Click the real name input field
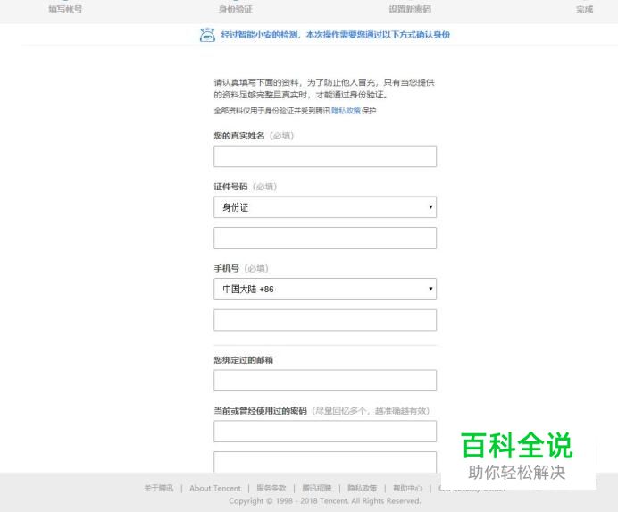 325,156
